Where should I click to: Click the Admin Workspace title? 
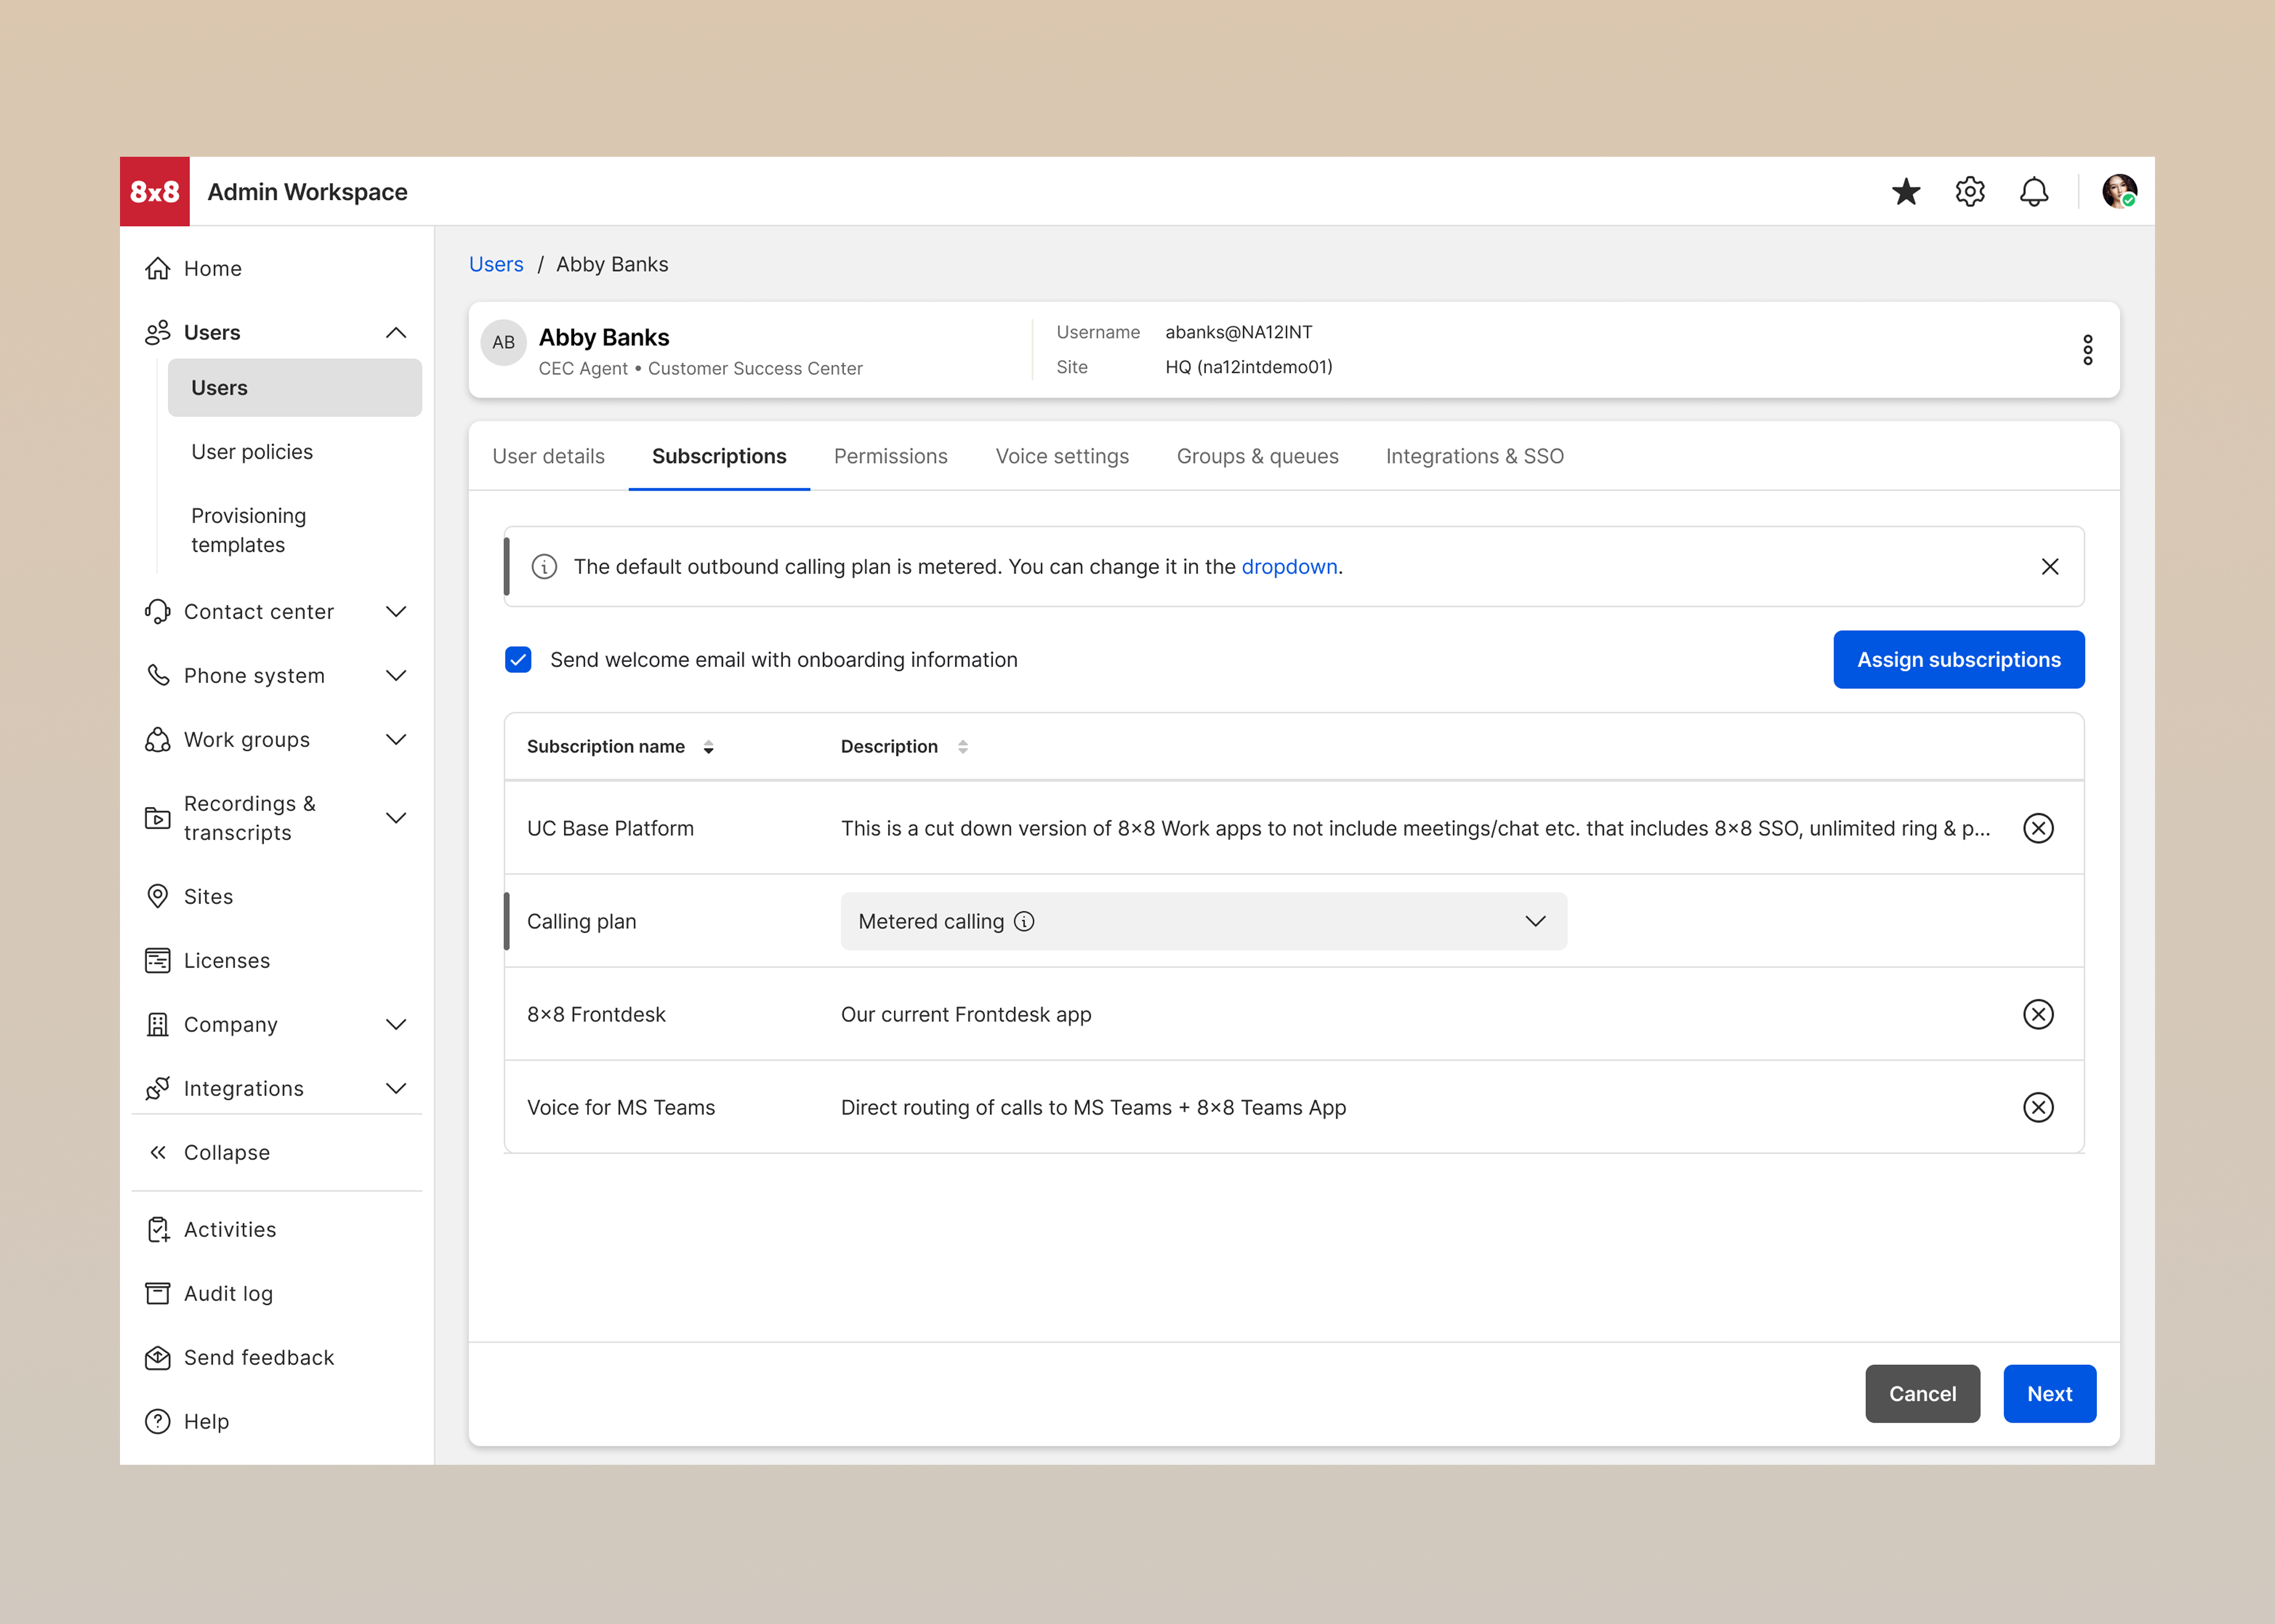click(308, 191)
